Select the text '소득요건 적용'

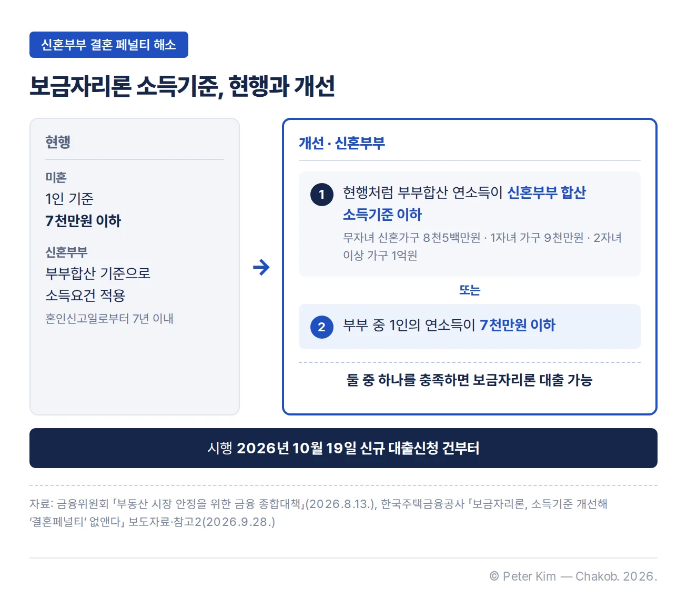85,296
